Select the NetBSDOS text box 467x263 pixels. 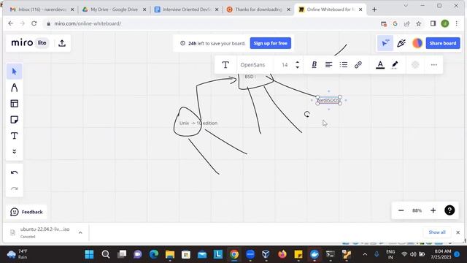(328, 101)
